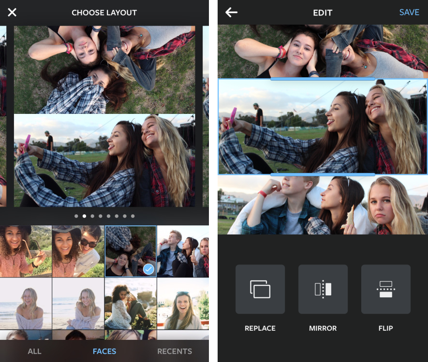Tap the previous layout peeking on left edge
The image size is (428, 362).
3,116
